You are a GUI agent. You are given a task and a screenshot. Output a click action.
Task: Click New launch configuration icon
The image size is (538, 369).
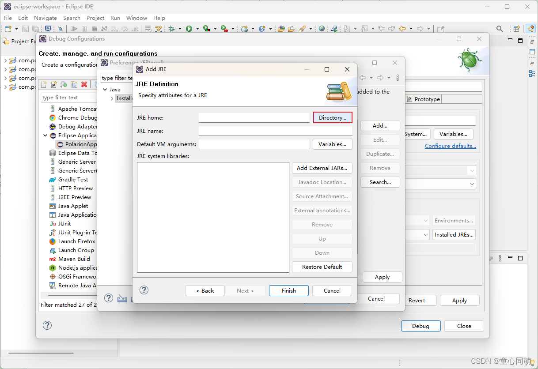pyautogui.click(x=44, y=84)
